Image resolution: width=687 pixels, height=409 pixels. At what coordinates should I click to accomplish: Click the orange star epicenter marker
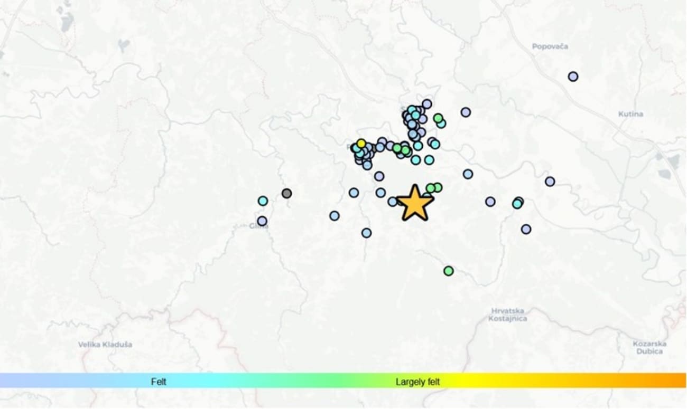(x=415, y=203)
